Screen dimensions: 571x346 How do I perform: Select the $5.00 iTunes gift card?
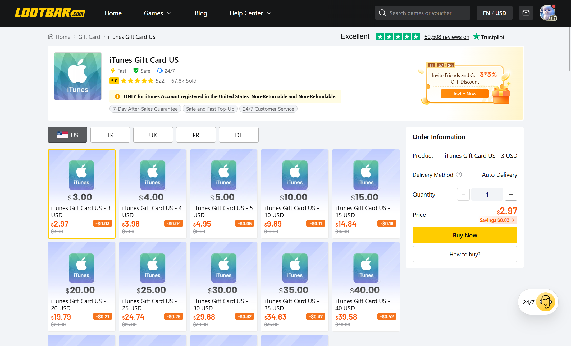pyautogui.click(x=224, y=194)
